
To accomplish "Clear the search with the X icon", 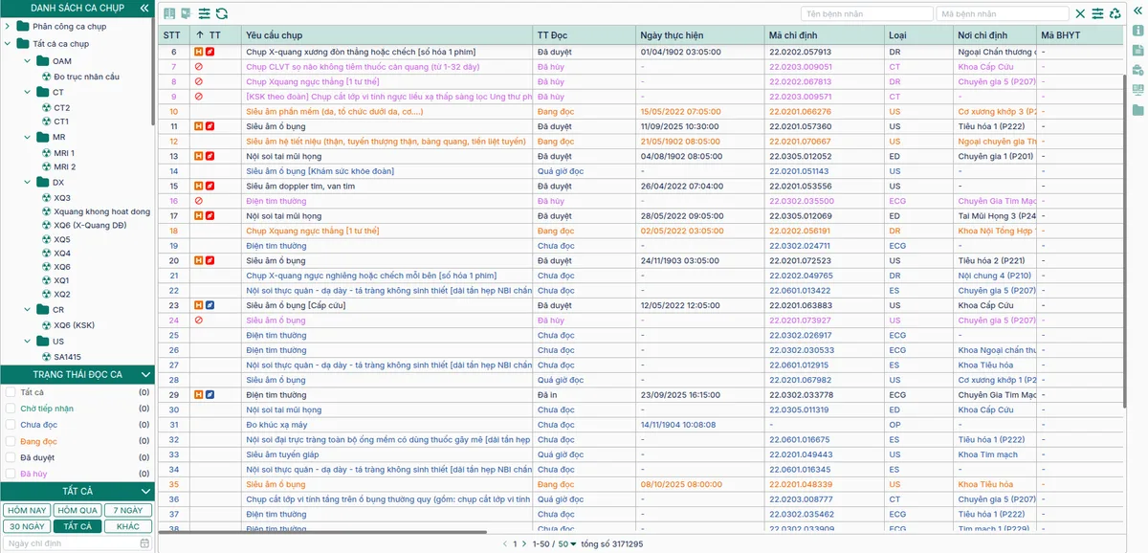I will click(1080, 13).
